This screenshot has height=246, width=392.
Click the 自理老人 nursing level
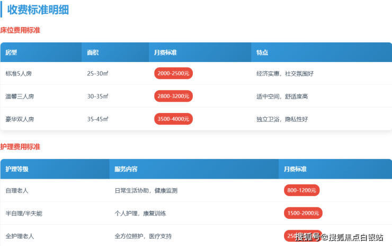click(16, 190)
